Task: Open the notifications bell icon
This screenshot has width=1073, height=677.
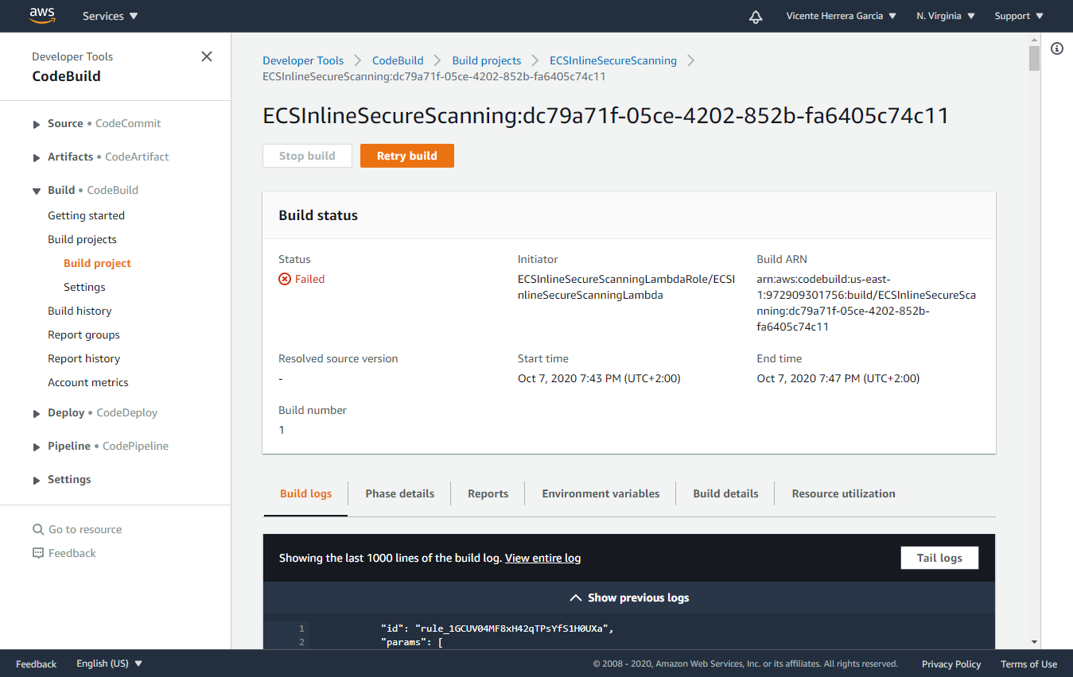Action: [756, 17]
